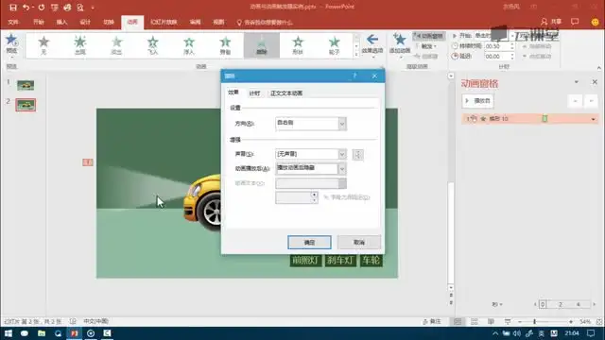Open the Trigger (触发) dropdown in ribbon
The width and height of the screenshot is (605, 340).
point(426,46)
